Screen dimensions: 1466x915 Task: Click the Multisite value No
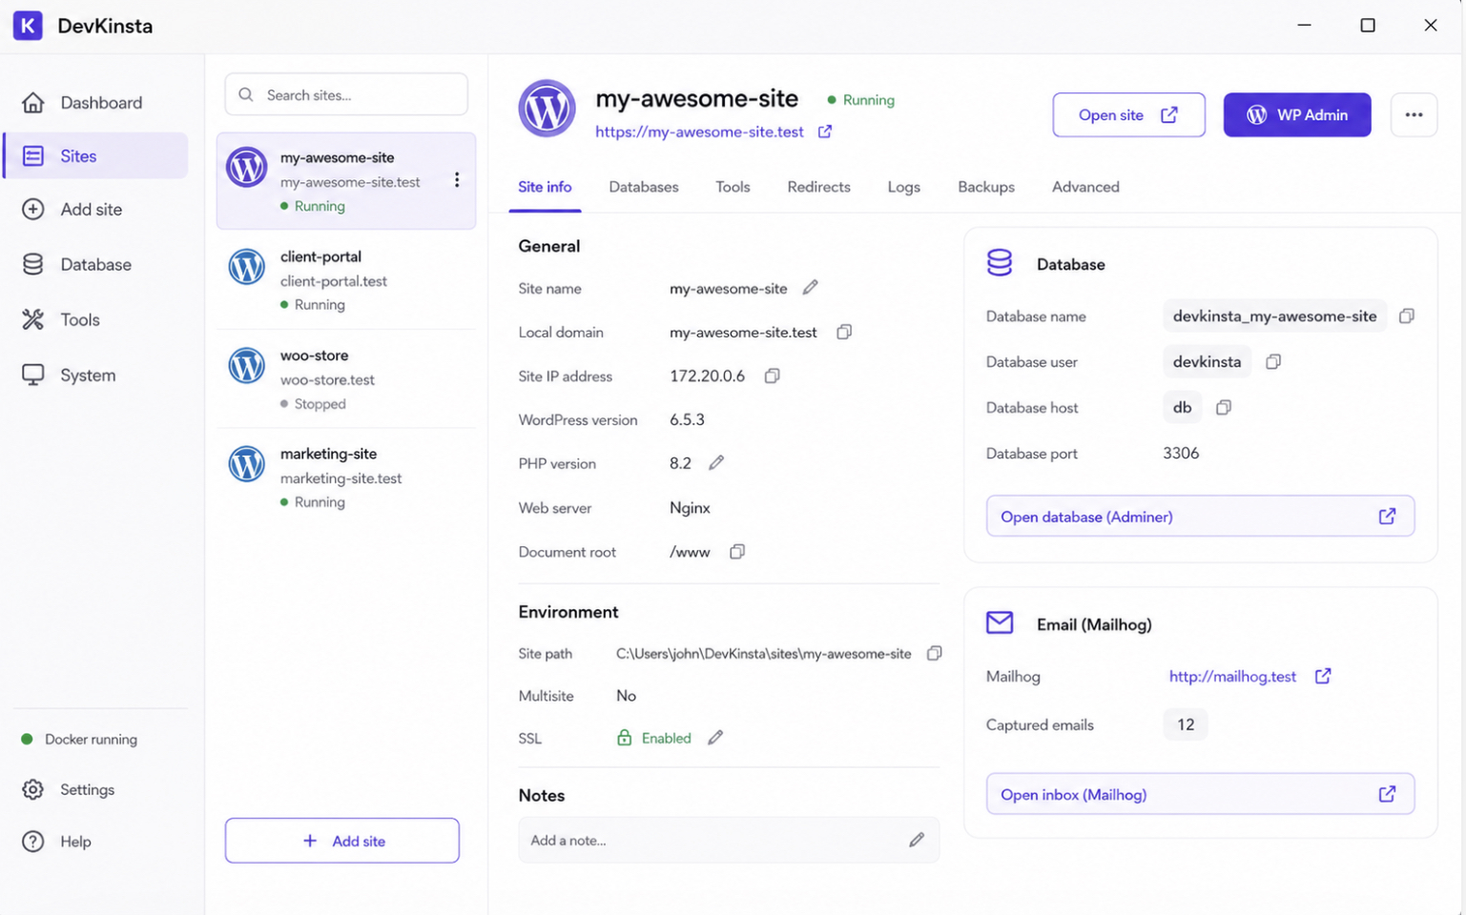(626, 695)
